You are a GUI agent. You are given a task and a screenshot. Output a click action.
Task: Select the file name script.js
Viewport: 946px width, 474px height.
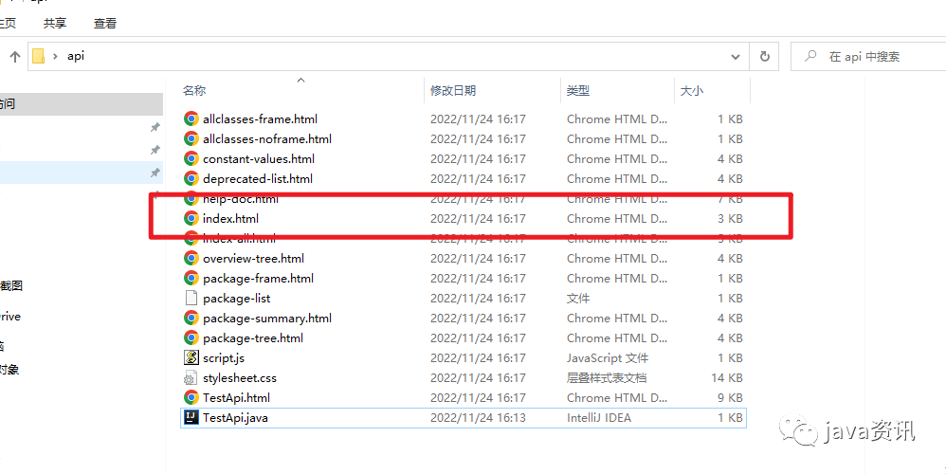(x=223, y=357)
